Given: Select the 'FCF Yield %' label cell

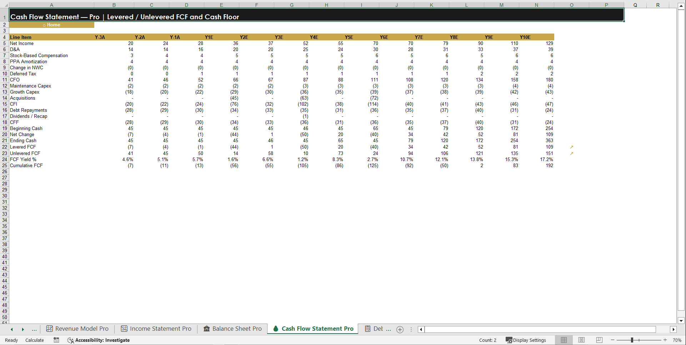Looking at the screenshot, I should [x=51, y=160].
